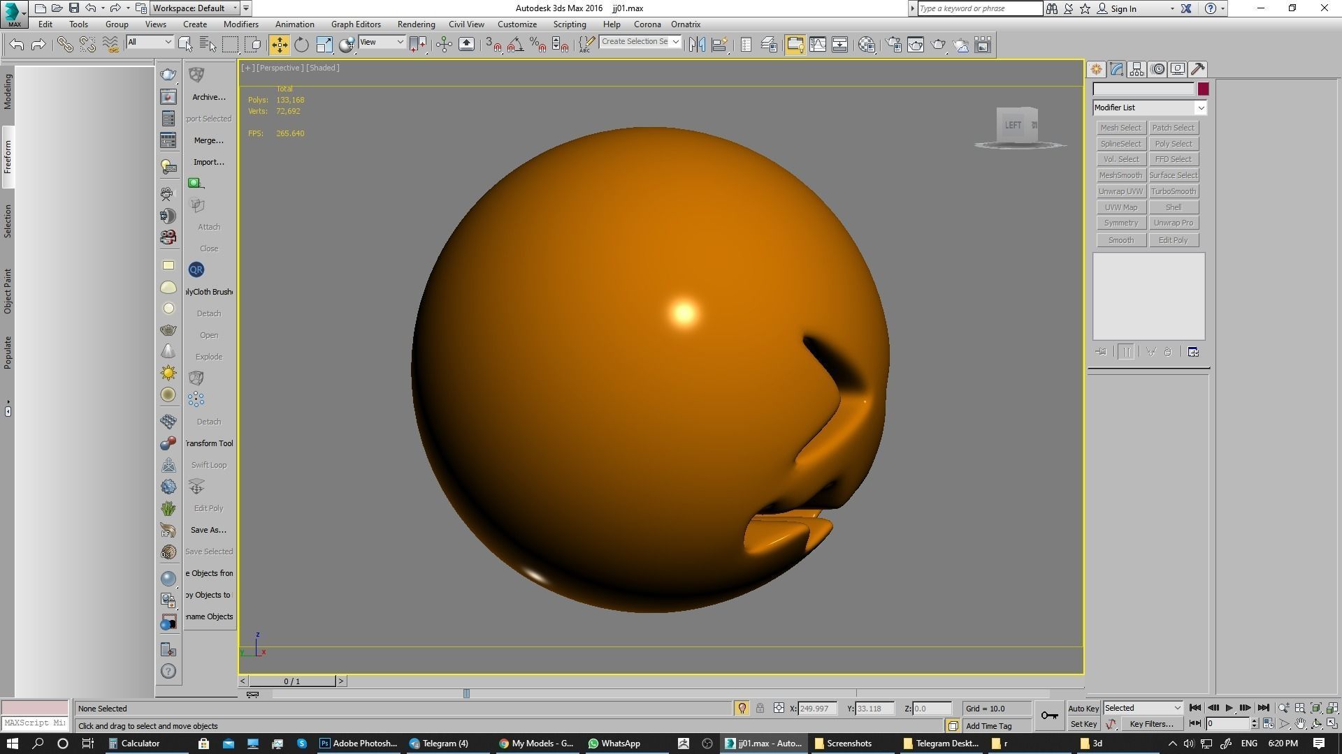Click the Select and Link tool

(x=65, y=45)
